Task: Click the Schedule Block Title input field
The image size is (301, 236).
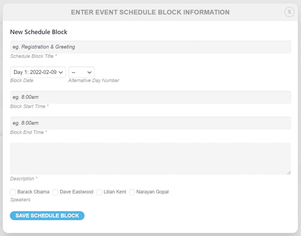Action: pos(150,47)
